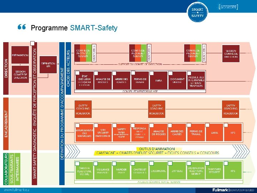Tick the Responsabilité civile et pénale checkbox
257x193 pixels.
coord(133,125)
